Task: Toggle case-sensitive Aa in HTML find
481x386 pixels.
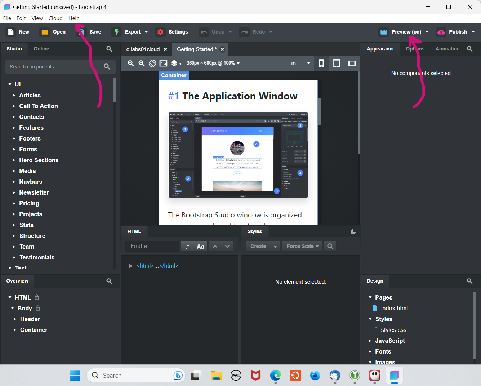Action: coord(201,246)
